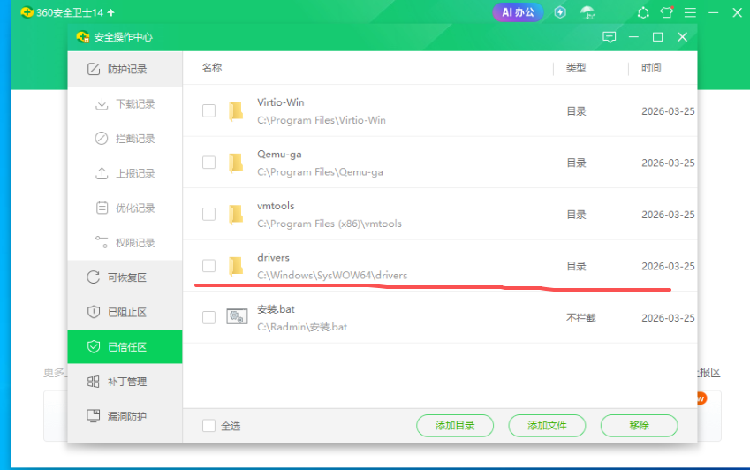
Task: Open 下载记录 in the sidebar
Action: pyautogui.click(x=125, y=103)
